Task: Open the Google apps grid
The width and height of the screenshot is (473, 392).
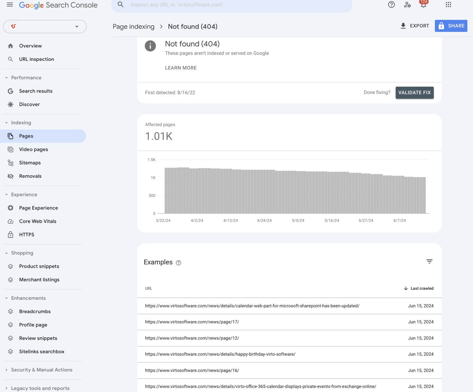Action: 448,5
